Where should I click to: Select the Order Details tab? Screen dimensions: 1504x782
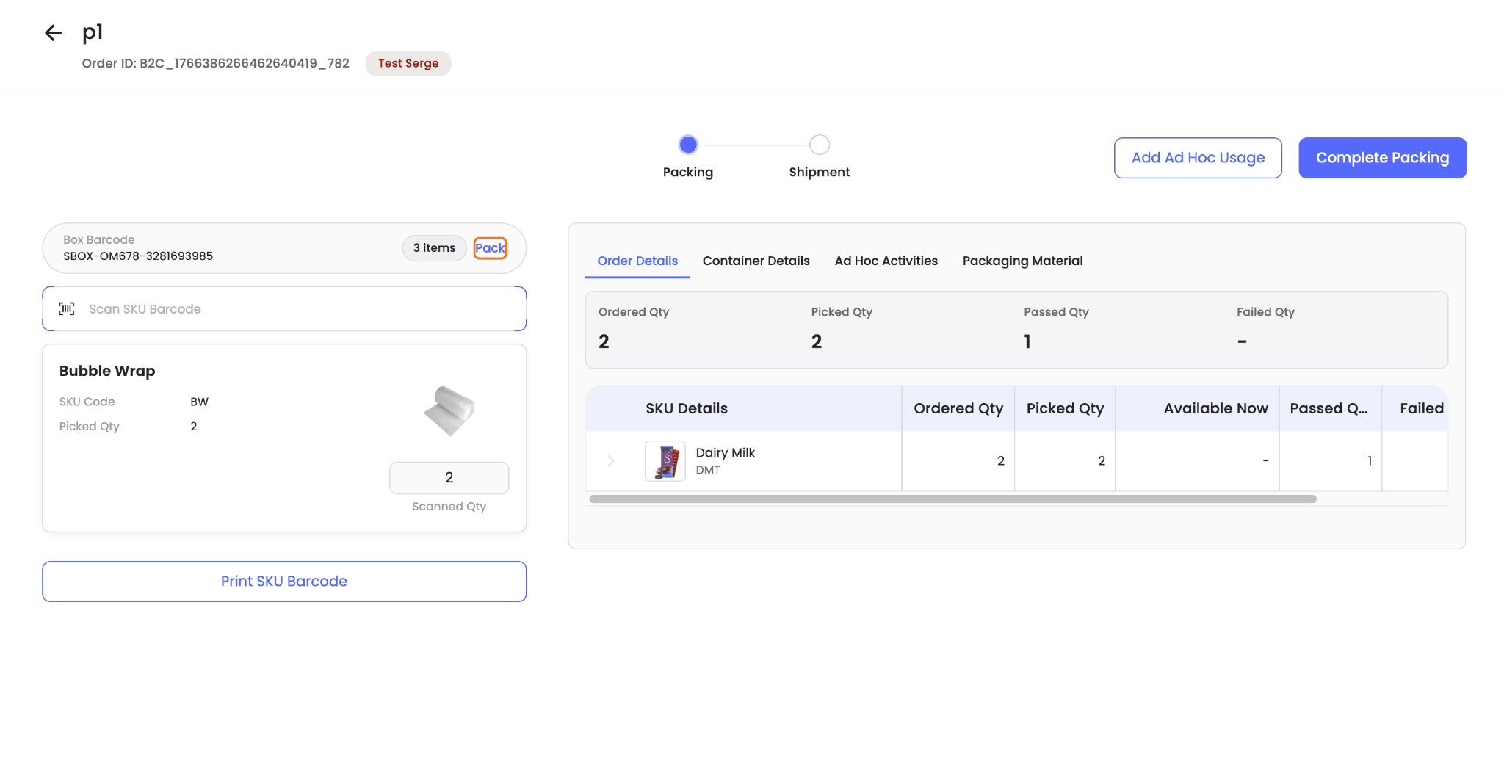637,261
